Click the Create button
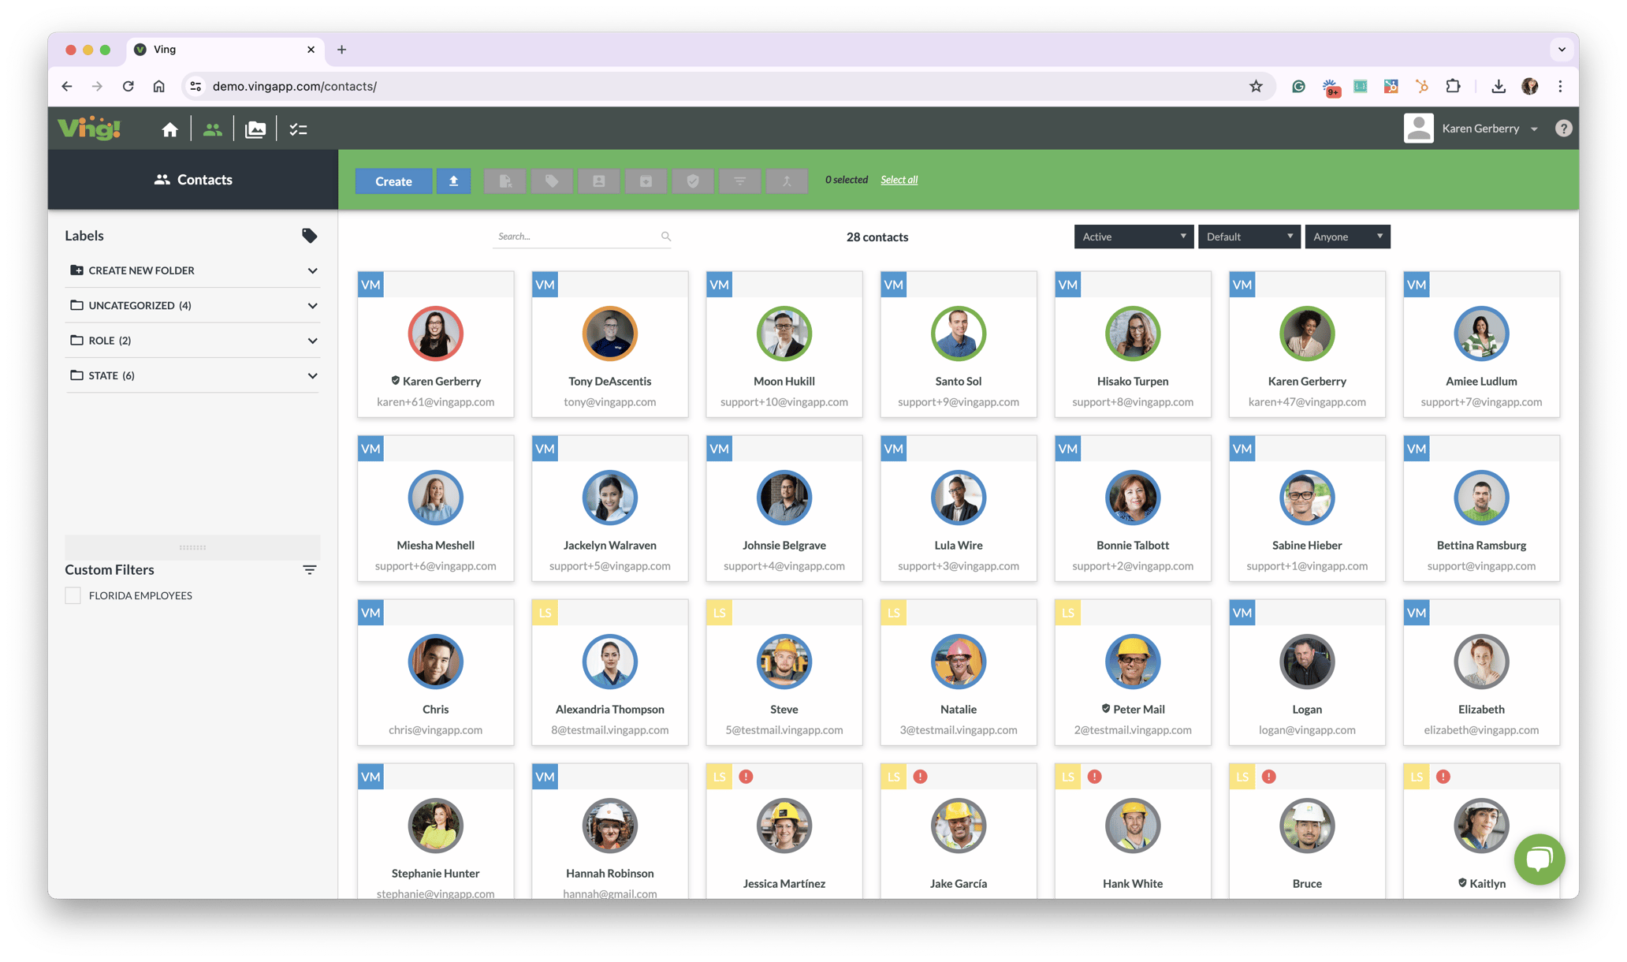Viewport: 1627px width, 962px height. click(393, 181)
